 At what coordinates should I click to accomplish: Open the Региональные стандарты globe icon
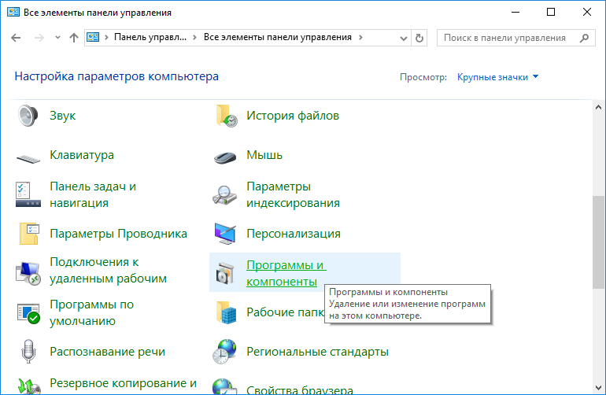coord(224,351)
